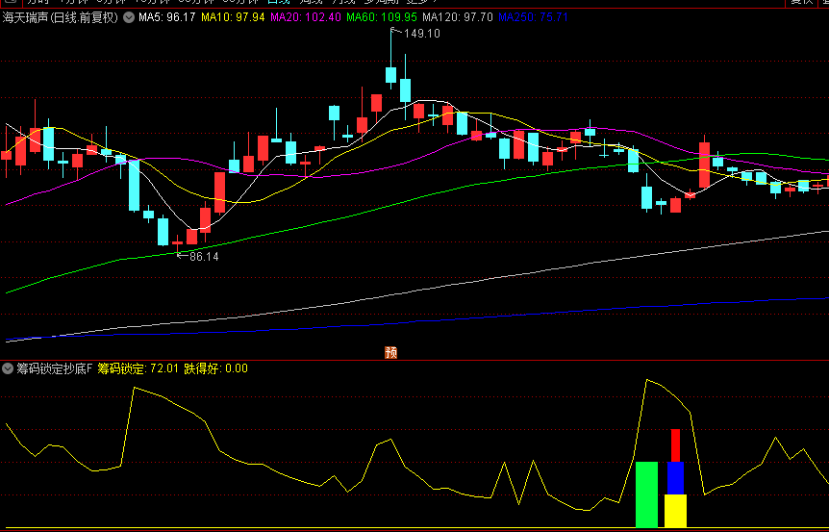
Task: Click the green signal bar in indicator panel
Action: 646,494
